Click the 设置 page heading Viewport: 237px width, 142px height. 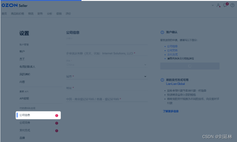tap(24, 33)
